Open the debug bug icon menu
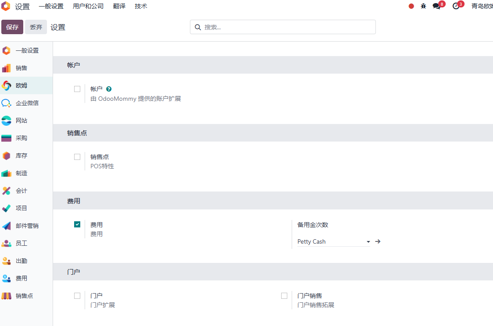Image resolution: width=493 pixels, height=326 pixels. (423, 6)
